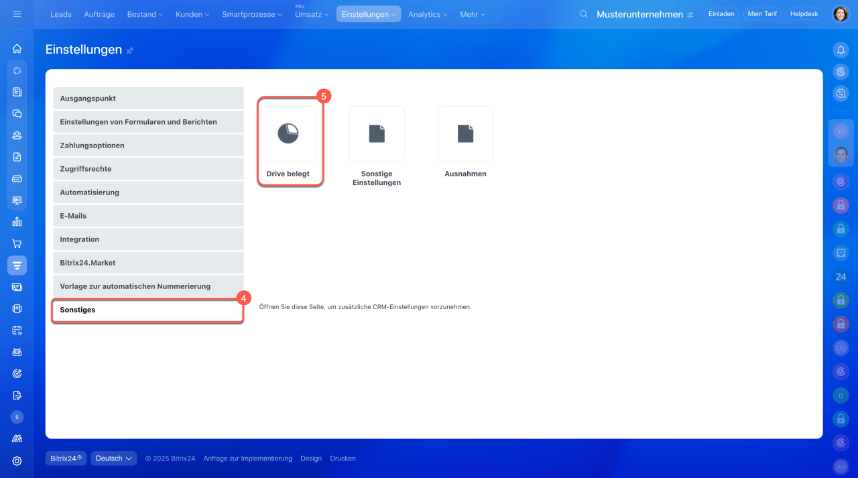858x478 pixels.
Task: Go to the home icon in sidebar
Action: (x=17, y=48)
